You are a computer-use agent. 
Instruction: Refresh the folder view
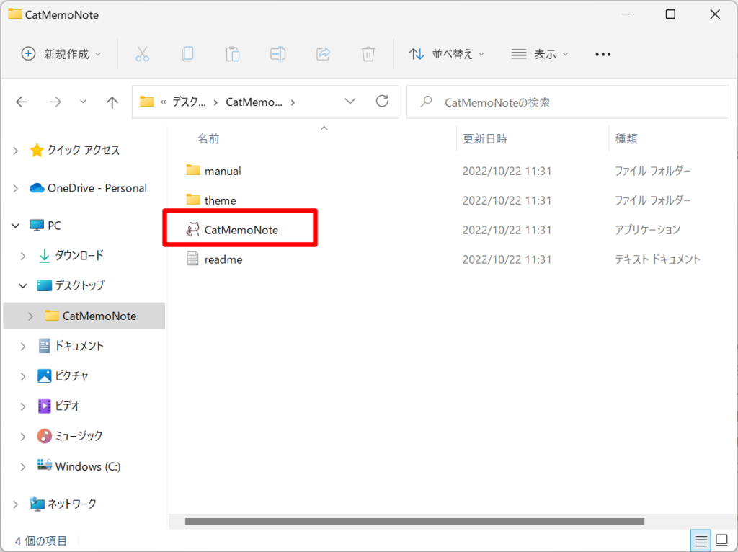(382, 102)
